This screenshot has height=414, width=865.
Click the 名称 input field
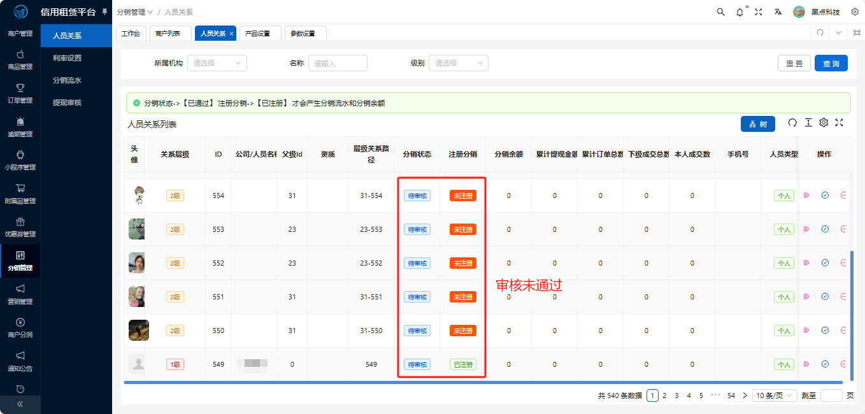point(338,63)
